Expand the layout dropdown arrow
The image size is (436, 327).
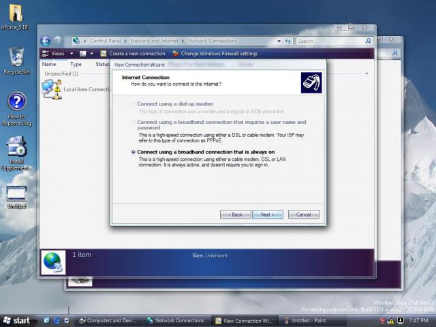tap(92, 53)
